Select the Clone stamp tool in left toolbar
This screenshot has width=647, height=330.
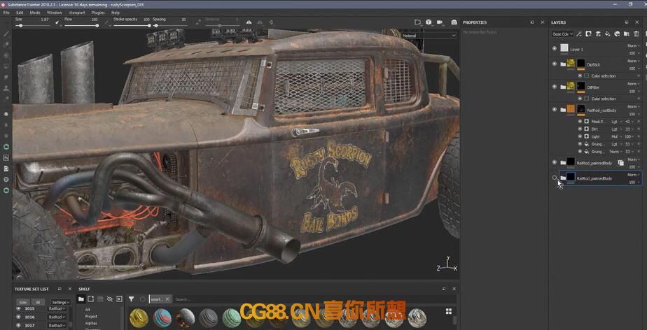click(6, 88)
